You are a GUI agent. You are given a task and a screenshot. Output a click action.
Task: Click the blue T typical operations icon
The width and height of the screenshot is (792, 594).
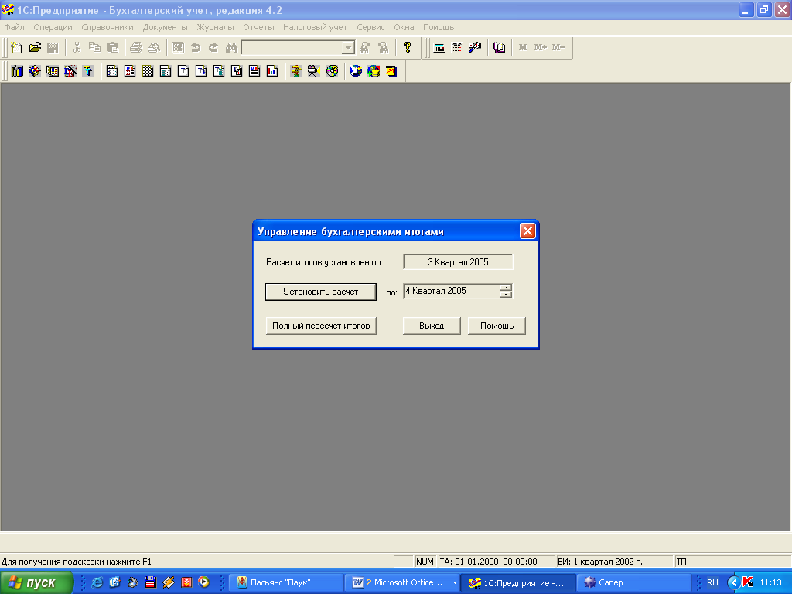pos(88,70)
